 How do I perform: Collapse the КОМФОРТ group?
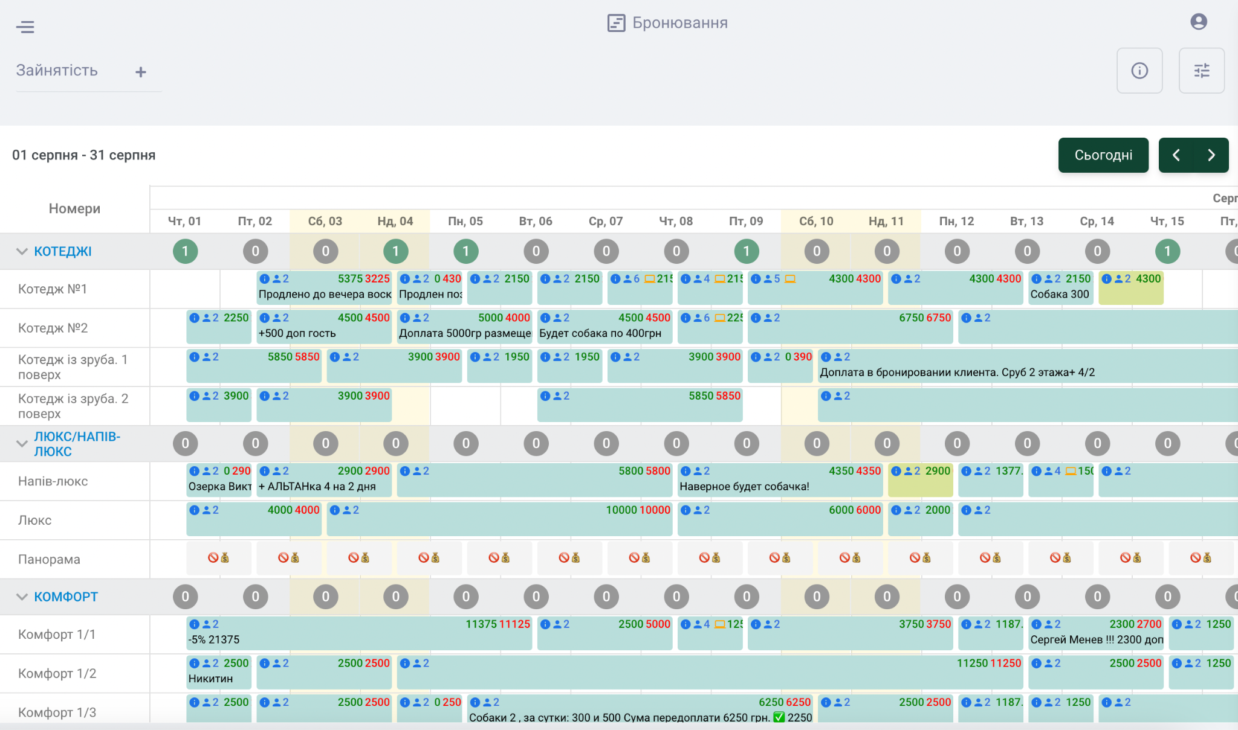(x=22, y=597)
